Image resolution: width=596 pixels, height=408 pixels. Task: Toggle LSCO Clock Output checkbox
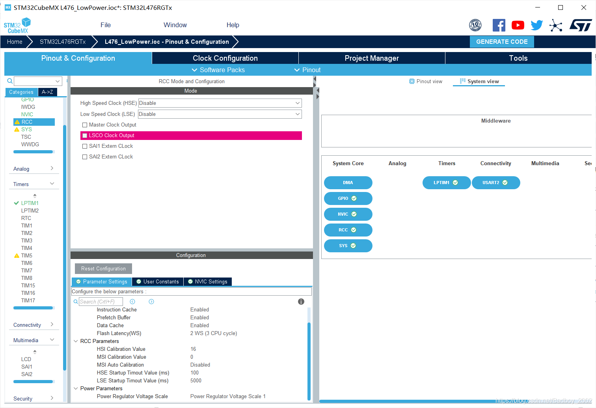click(x=85, y=136)
